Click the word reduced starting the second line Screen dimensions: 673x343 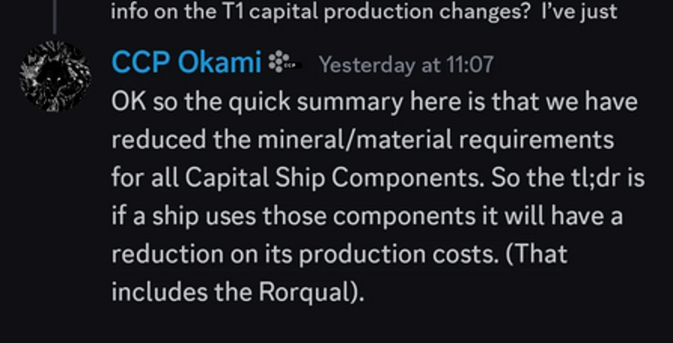pyautogui.click(x=159, y=140)
